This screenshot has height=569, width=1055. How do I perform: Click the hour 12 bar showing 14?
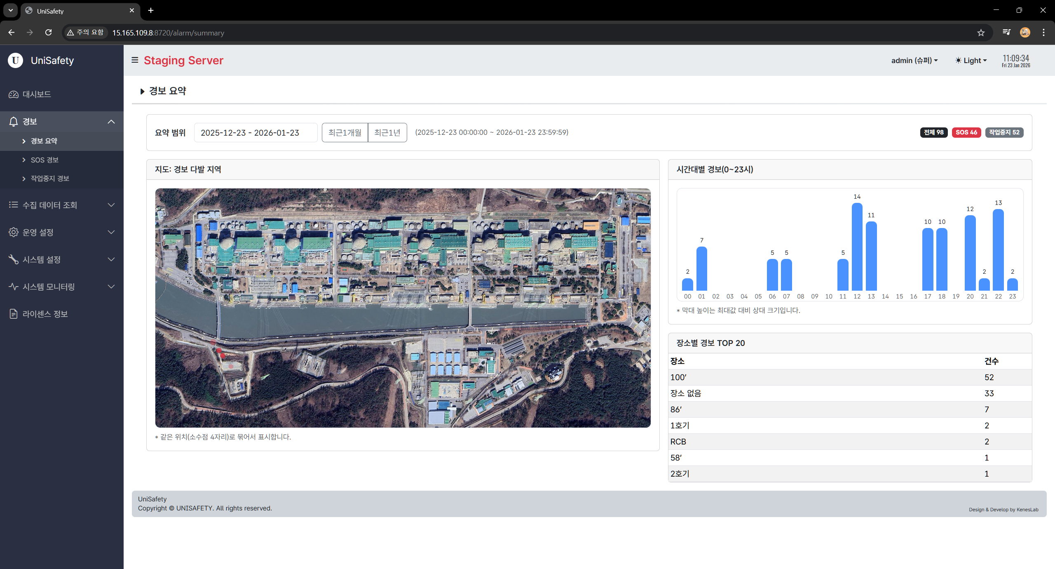857,247
